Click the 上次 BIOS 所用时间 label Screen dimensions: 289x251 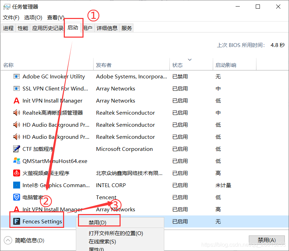click(241, 45)
